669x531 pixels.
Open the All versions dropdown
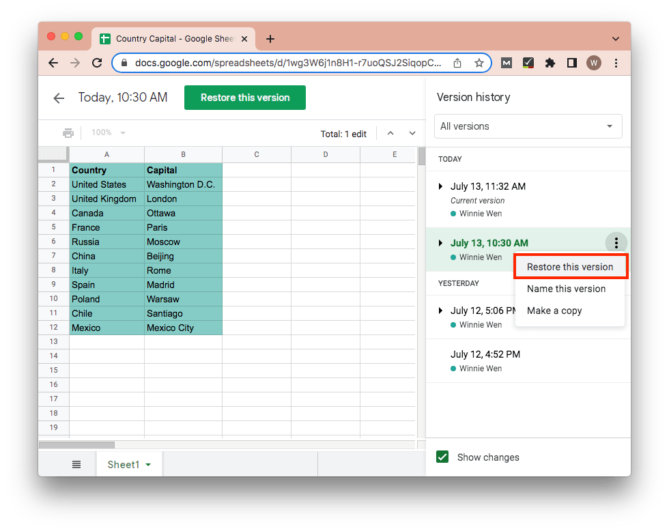528,126
